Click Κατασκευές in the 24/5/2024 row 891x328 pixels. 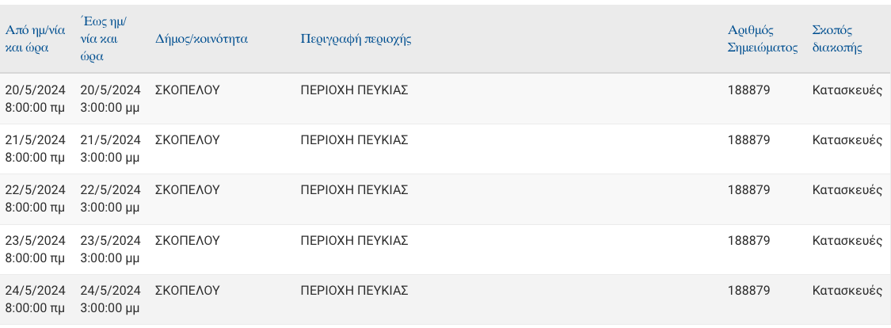[x=847, y=291]
